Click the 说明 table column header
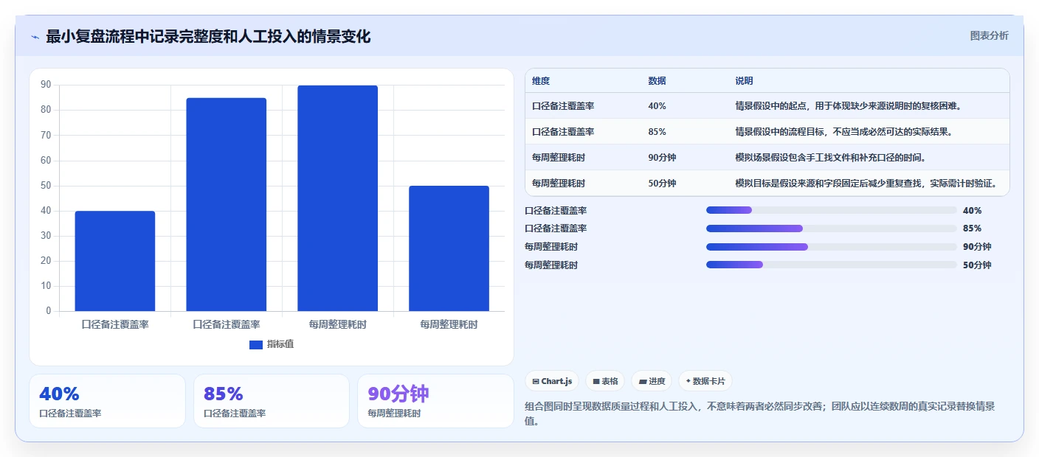This screenshot has width=1039, height=457. coord(744,81)
